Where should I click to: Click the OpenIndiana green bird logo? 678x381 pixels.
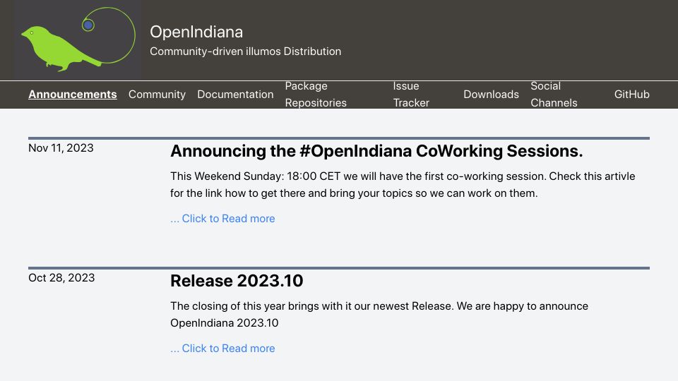click(78, 40)
